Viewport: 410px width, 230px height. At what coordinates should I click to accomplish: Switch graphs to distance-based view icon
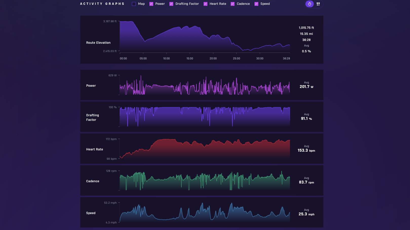pyautogui.click(x=318, y=4)
